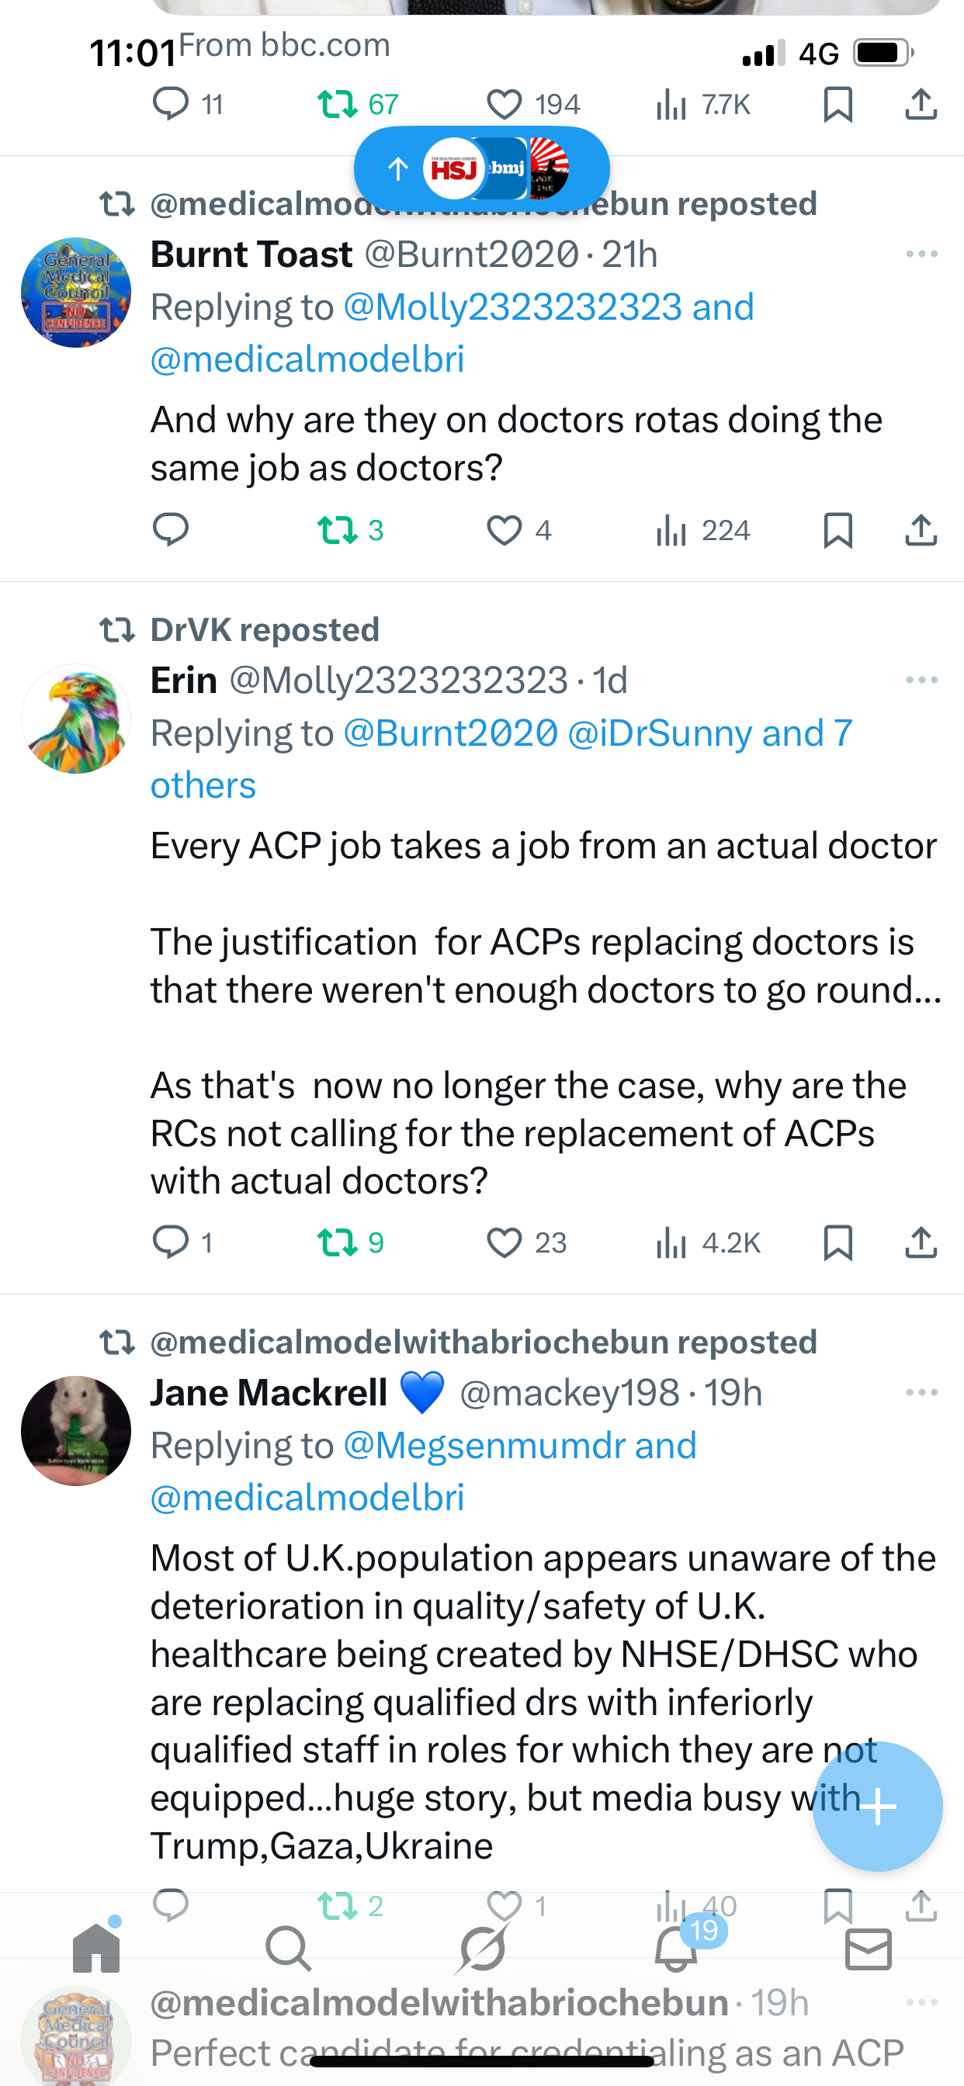Screen dimensions: 964x2086
Task: Reply to Burnt Toast's tweet
Action: pyautogui.click(x=170, y=530)
